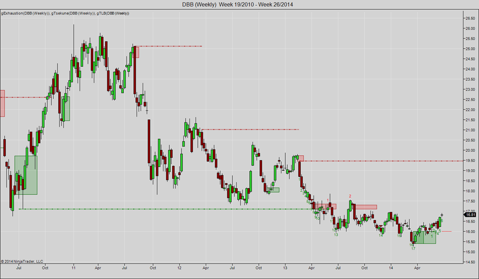Image resolution: width=479 pixels, height=279 pixels.
Task: Select the green zone box around 22.00
Action: click(65, 109)
